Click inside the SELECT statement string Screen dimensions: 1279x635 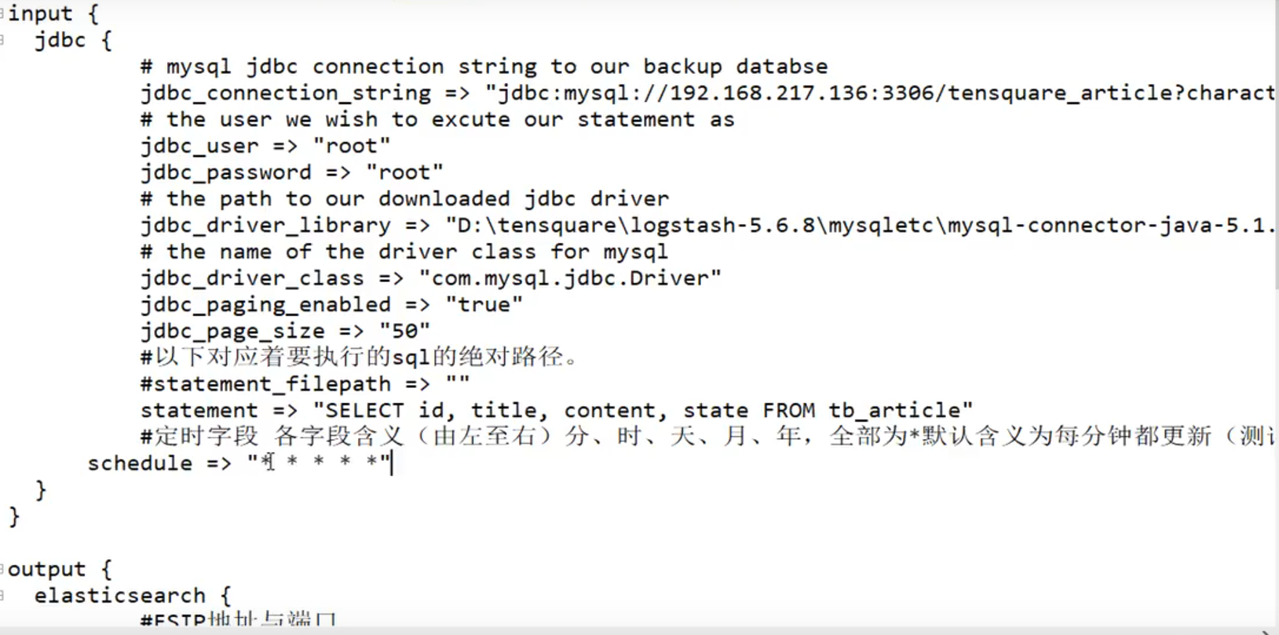click(642, 411)
